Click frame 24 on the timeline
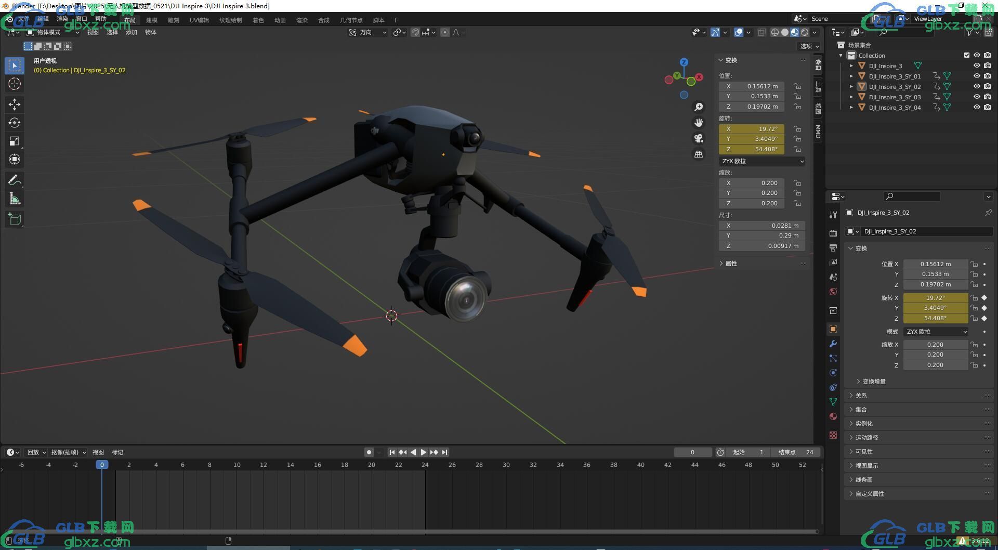Screen dimensions: 998x550 pyautogui.click(x=425, y=465)
